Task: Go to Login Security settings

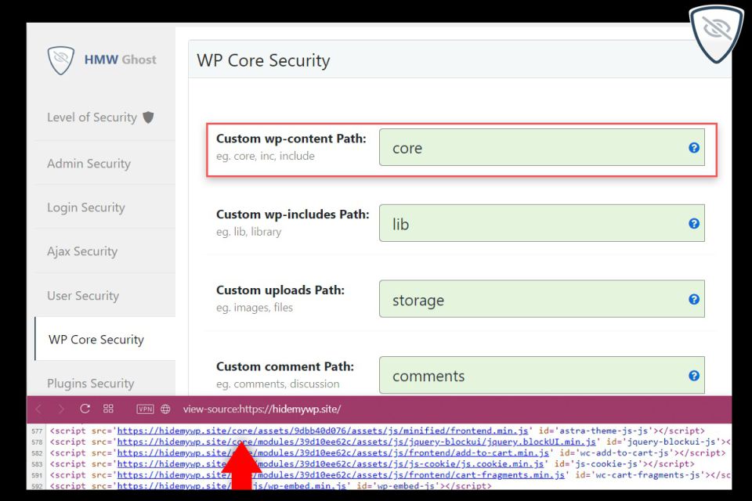Action: tap(85, 207)
